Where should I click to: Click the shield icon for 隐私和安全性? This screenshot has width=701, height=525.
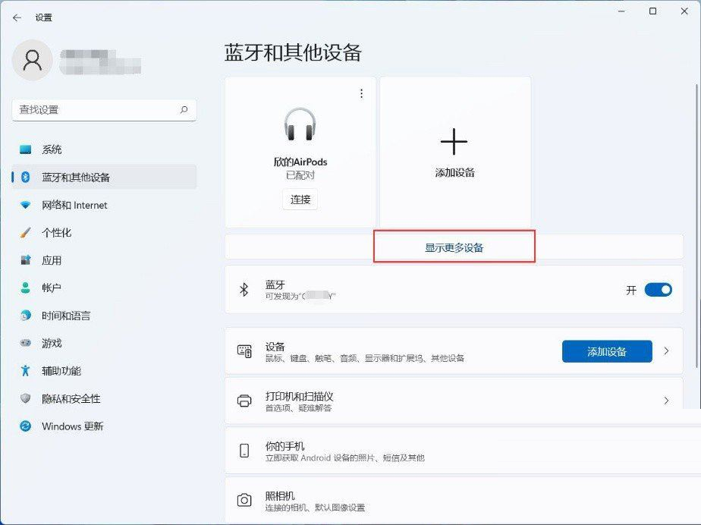pos(26,398)
